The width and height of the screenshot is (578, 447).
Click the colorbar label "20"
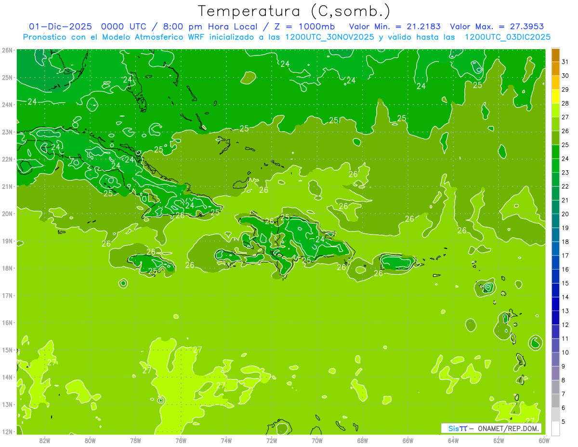pos(565,214)
